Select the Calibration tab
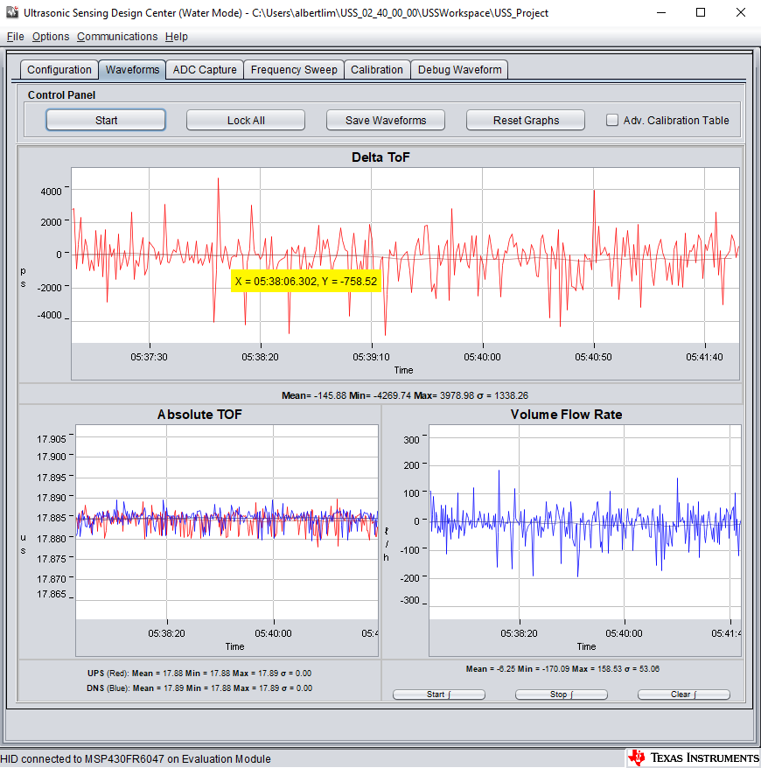Image resolution: width=761 pixels, height=768 pixels. click(x=377, y=70)
